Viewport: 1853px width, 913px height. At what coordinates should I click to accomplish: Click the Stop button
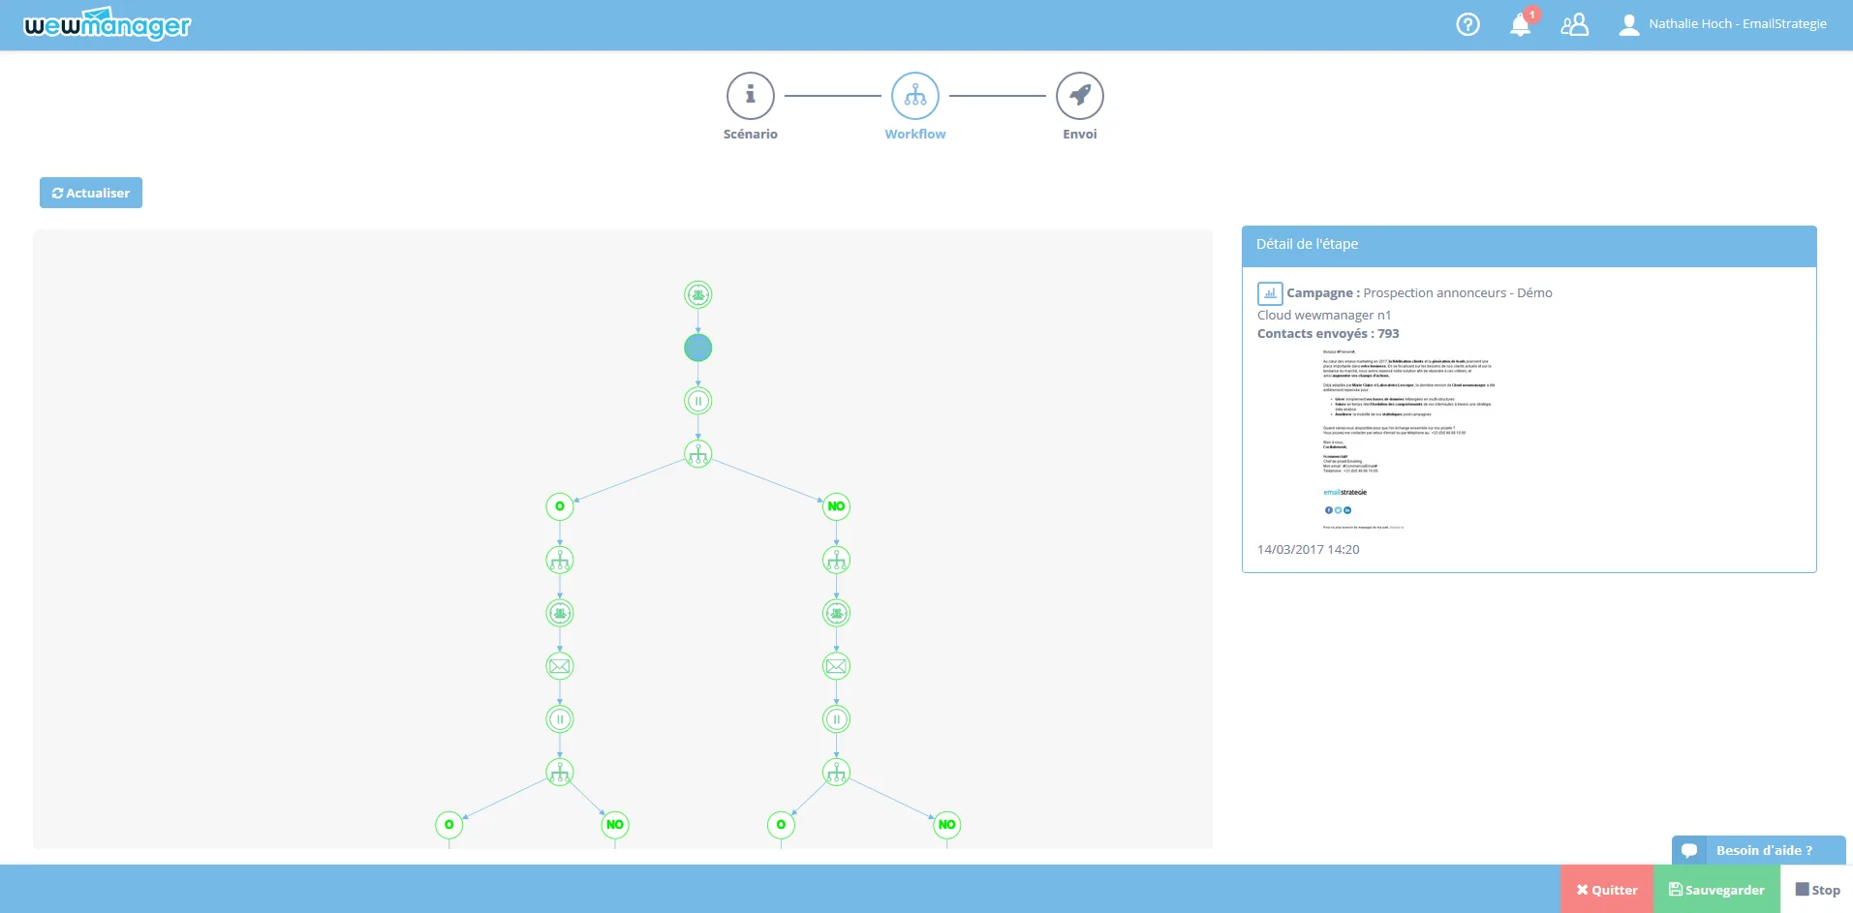click(1817, 890)
